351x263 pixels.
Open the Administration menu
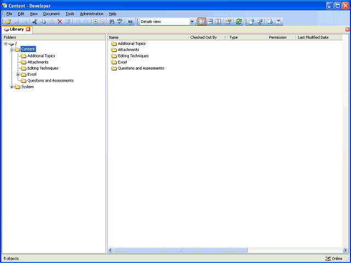[x=92, y=14]
